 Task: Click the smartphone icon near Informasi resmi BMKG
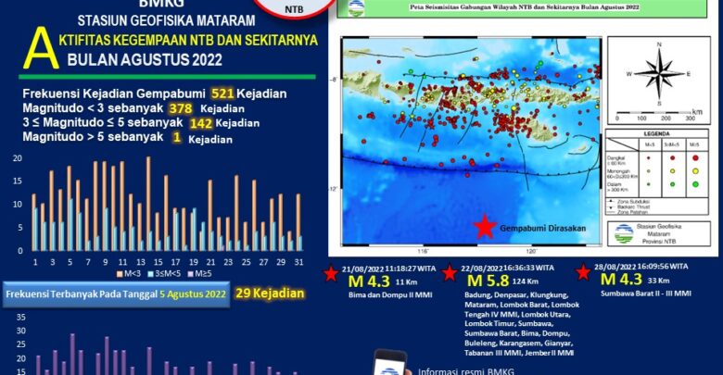pos(391,362)
